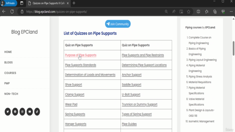This screenshot has width=235, height=132.
Task: Open the Pipe Supports Standards quiz
Action: coord(80,65)
